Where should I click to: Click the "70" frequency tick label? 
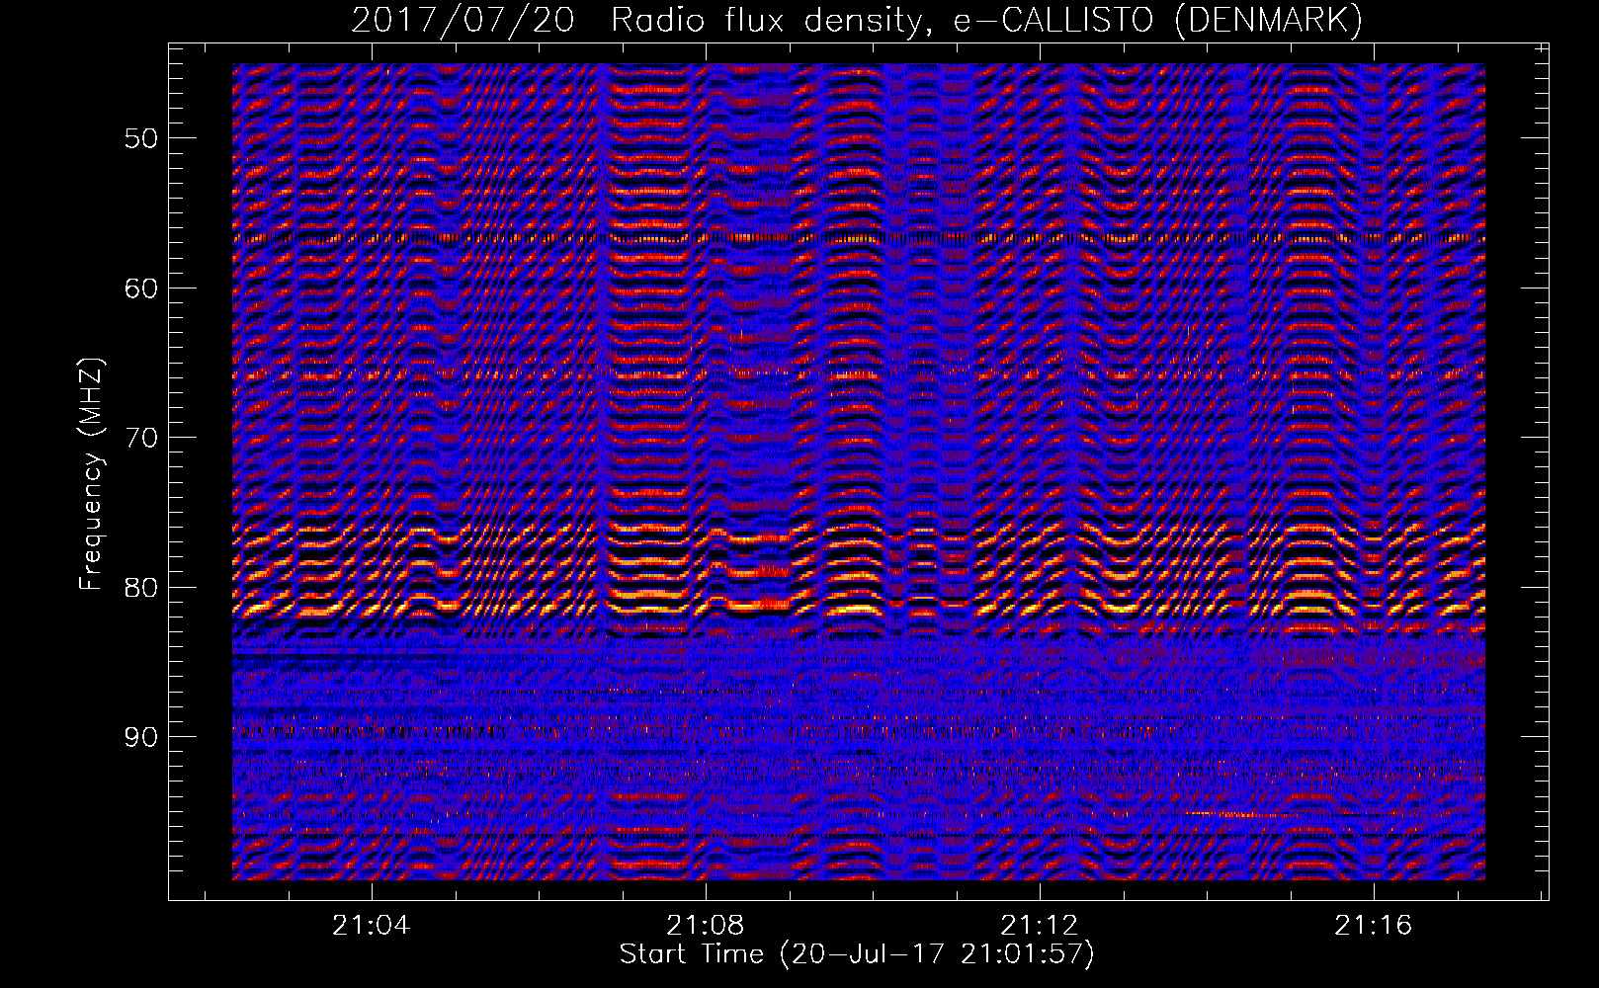click(x=140, y=438)
